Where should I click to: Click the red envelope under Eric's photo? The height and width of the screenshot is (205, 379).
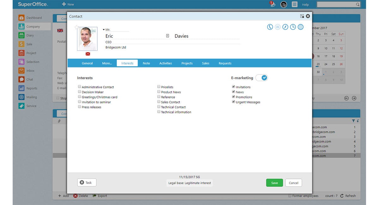click(87, 54)
